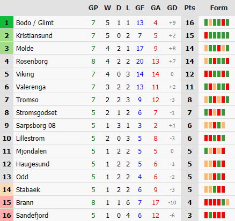Click the red rank 16 position badge

[6, 215]
